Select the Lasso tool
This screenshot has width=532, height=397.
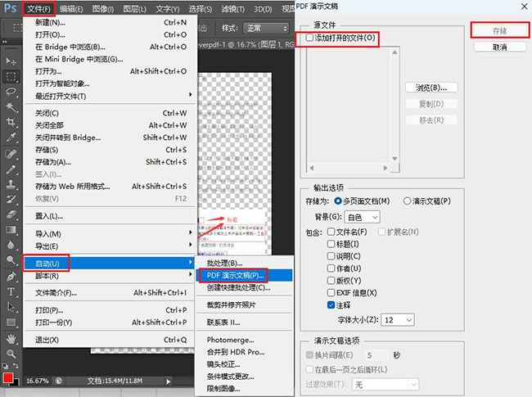(11, 92)
